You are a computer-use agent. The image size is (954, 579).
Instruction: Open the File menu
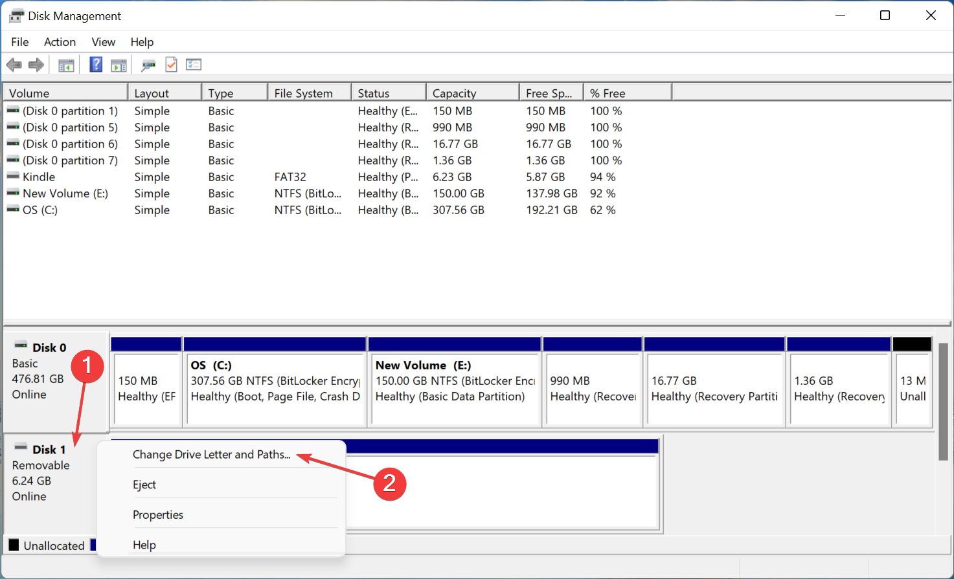20,42
